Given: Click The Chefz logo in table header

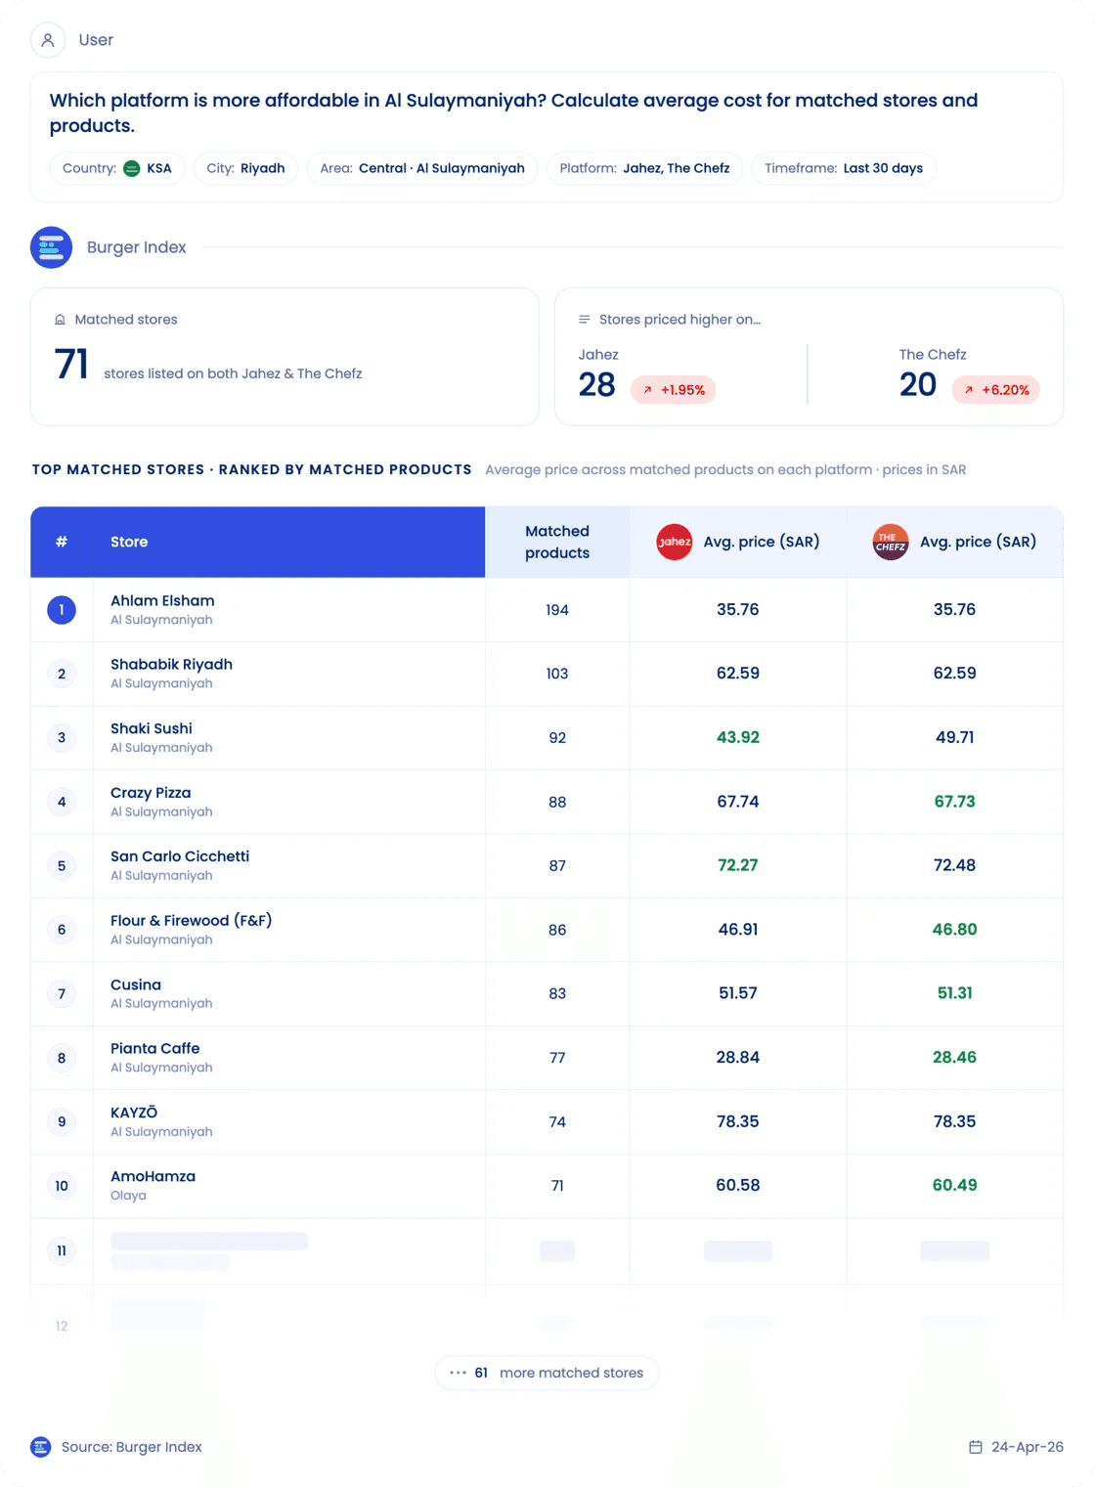Looking at the screenshot, I should (x=891, y=542).
